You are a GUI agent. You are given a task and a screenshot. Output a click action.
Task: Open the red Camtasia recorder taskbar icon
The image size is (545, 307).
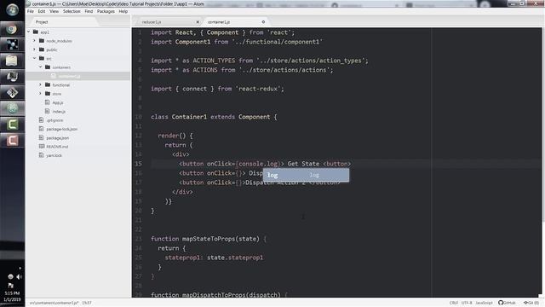(x=12, y=140)
